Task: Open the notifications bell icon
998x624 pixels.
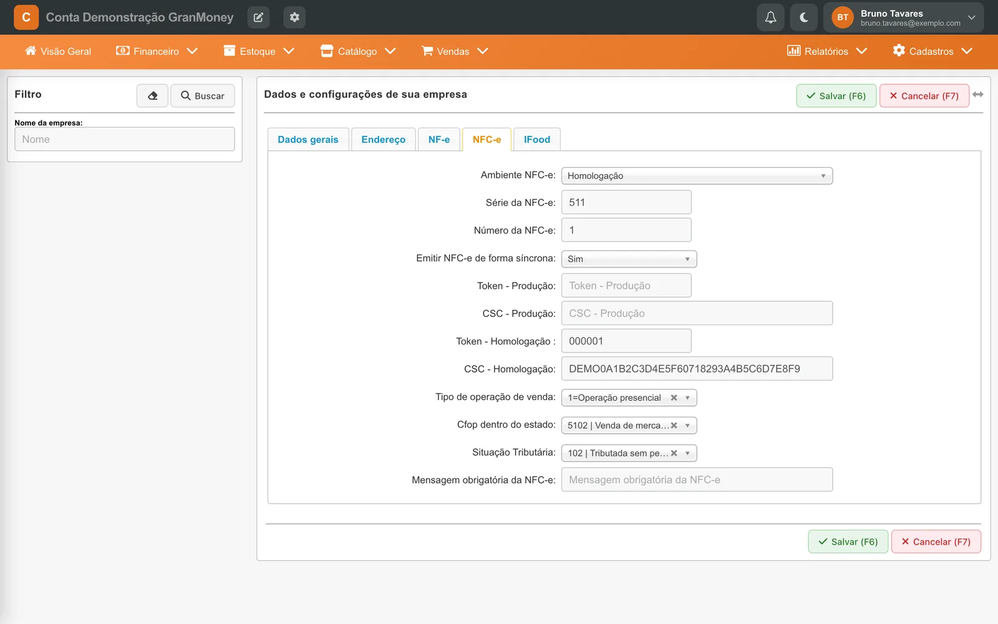Action: pos(770,17)
